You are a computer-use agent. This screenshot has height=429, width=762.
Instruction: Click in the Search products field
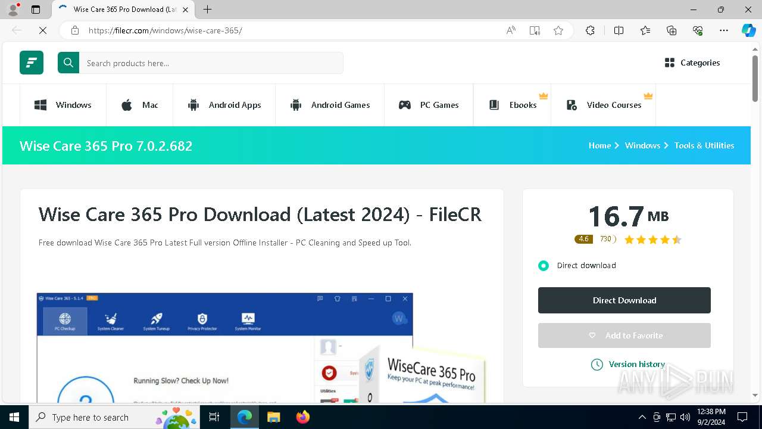(x=211, y=63)
